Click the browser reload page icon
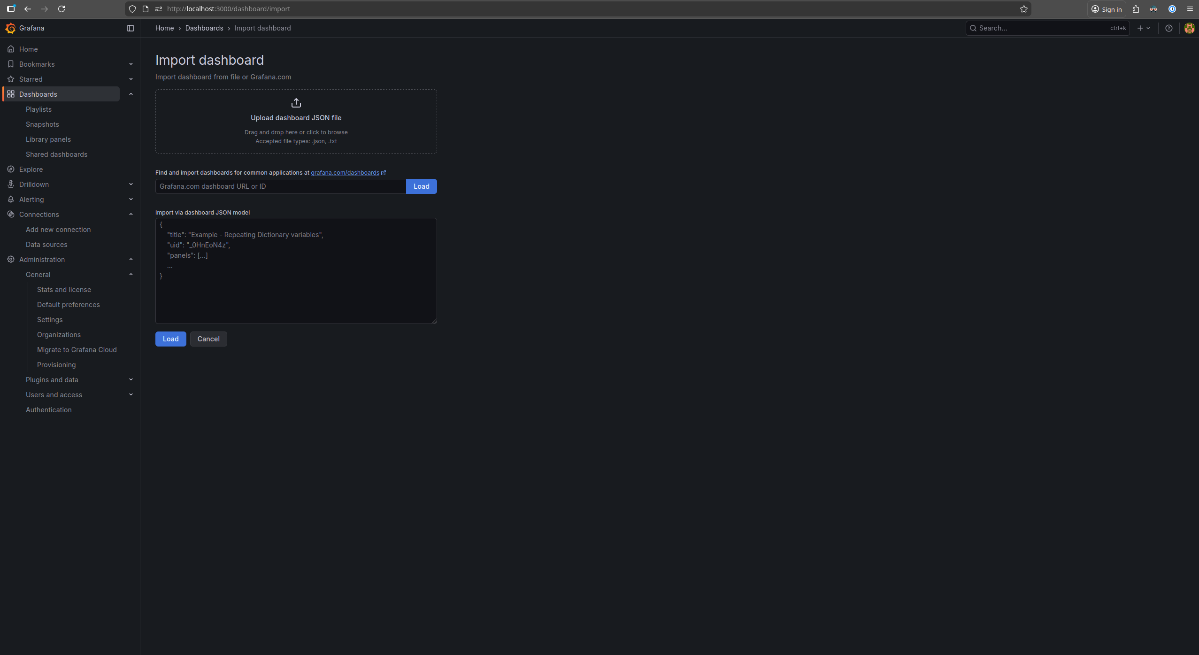Viewport: 1199px width, 655px height. [x=61, y=9]
